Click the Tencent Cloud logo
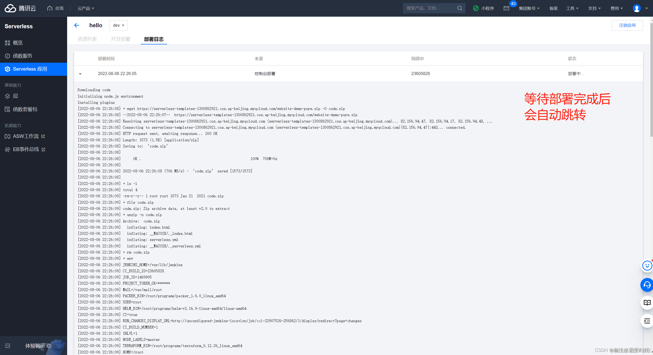Viewport: 653px width, 355px height. (20, 8)
